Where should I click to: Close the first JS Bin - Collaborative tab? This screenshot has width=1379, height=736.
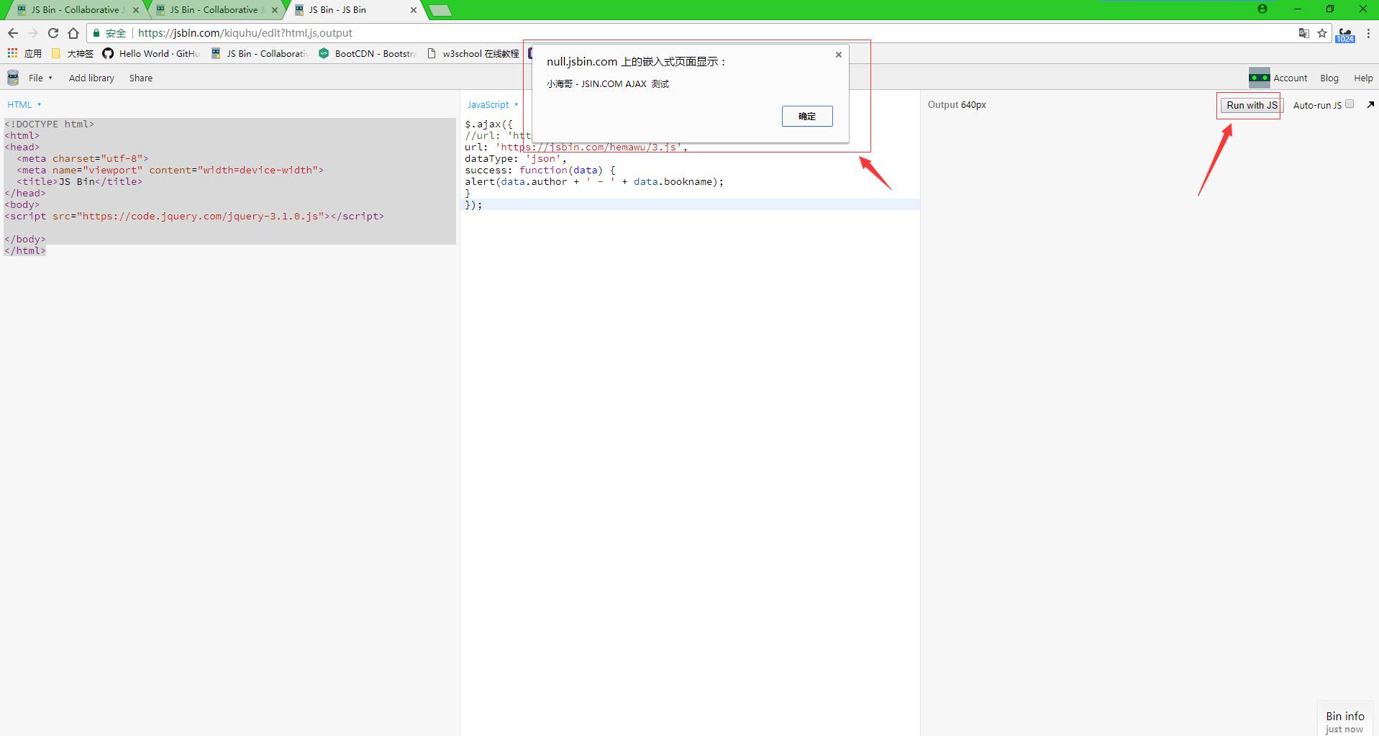pyautogui.click(x=136, y=10)
